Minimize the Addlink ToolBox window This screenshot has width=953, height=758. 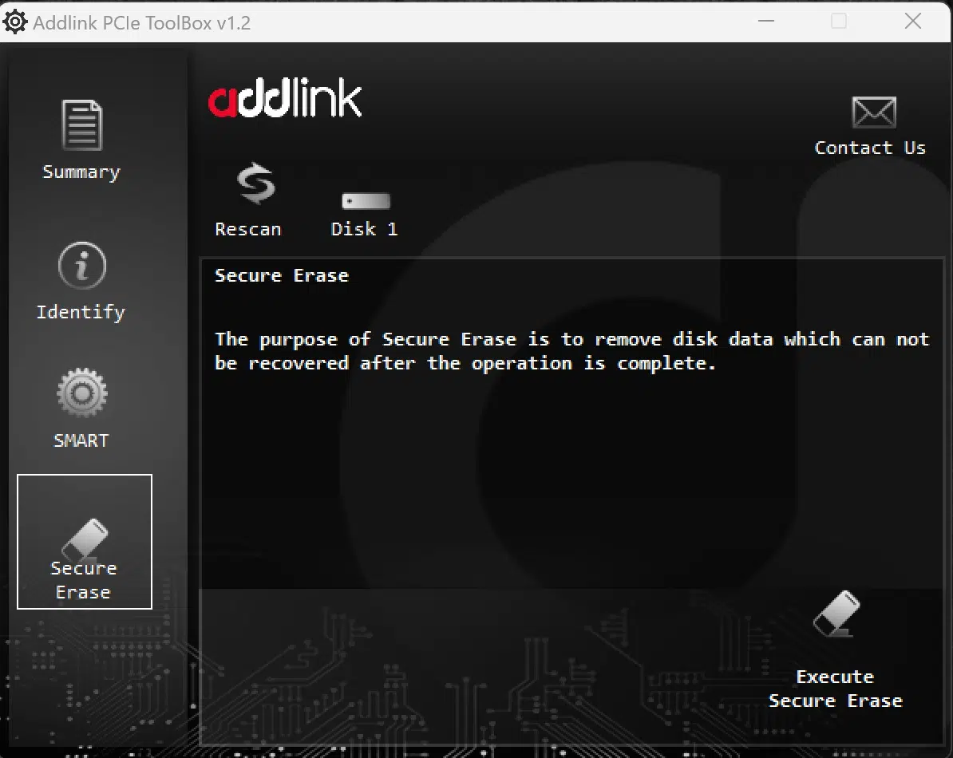pos(766,22)
